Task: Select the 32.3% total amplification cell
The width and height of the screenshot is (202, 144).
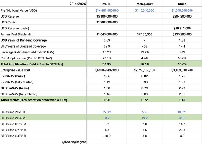Action: click(107, 64)
